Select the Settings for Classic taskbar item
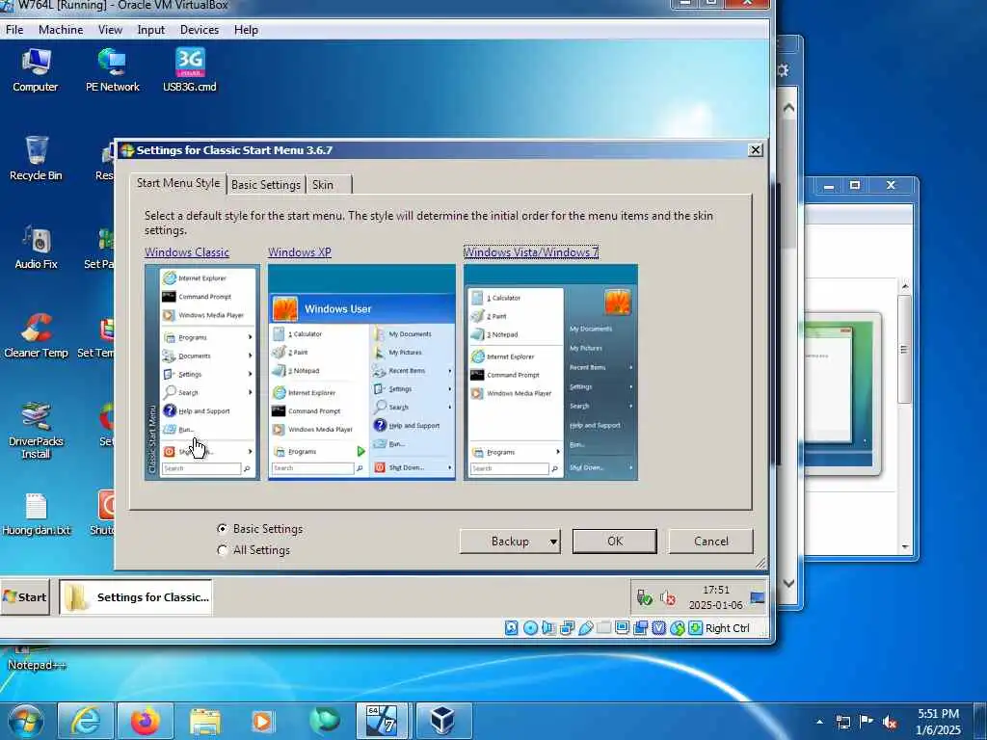The width and height of the screenshot is (987, 740). [136, 597]
